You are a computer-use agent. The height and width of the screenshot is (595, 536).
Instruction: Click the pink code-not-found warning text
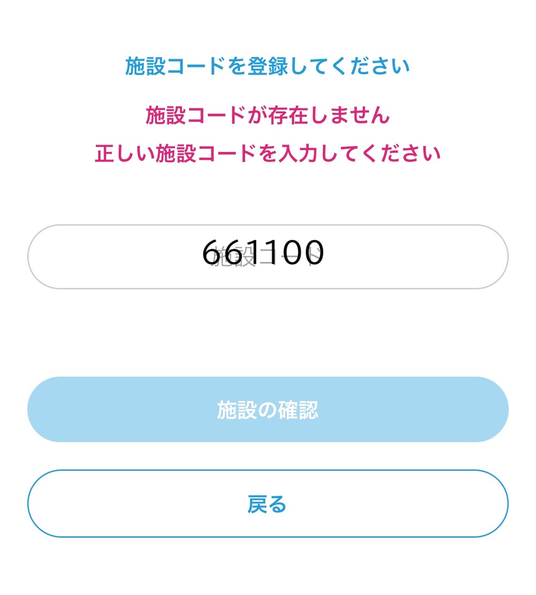click(267, 115)
